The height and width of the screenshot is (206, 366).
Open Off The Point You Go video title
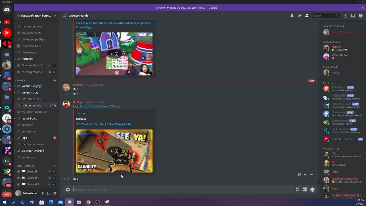(104, 124)
